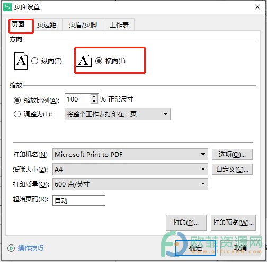Confirm with the 确定 button
Screen dimensions: 267x262
coord(195,248)
